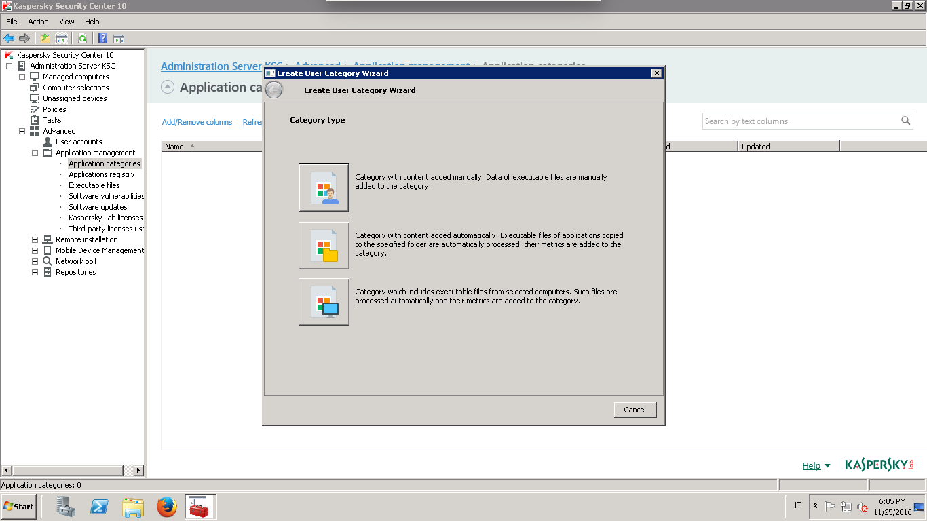Click the Unassigned devices icon

(x=35, y=98)
